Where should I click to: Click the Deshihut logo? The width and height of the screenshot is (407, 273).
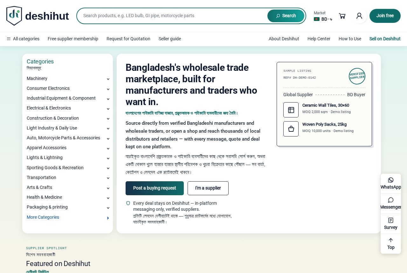click(x=38, y=16)
